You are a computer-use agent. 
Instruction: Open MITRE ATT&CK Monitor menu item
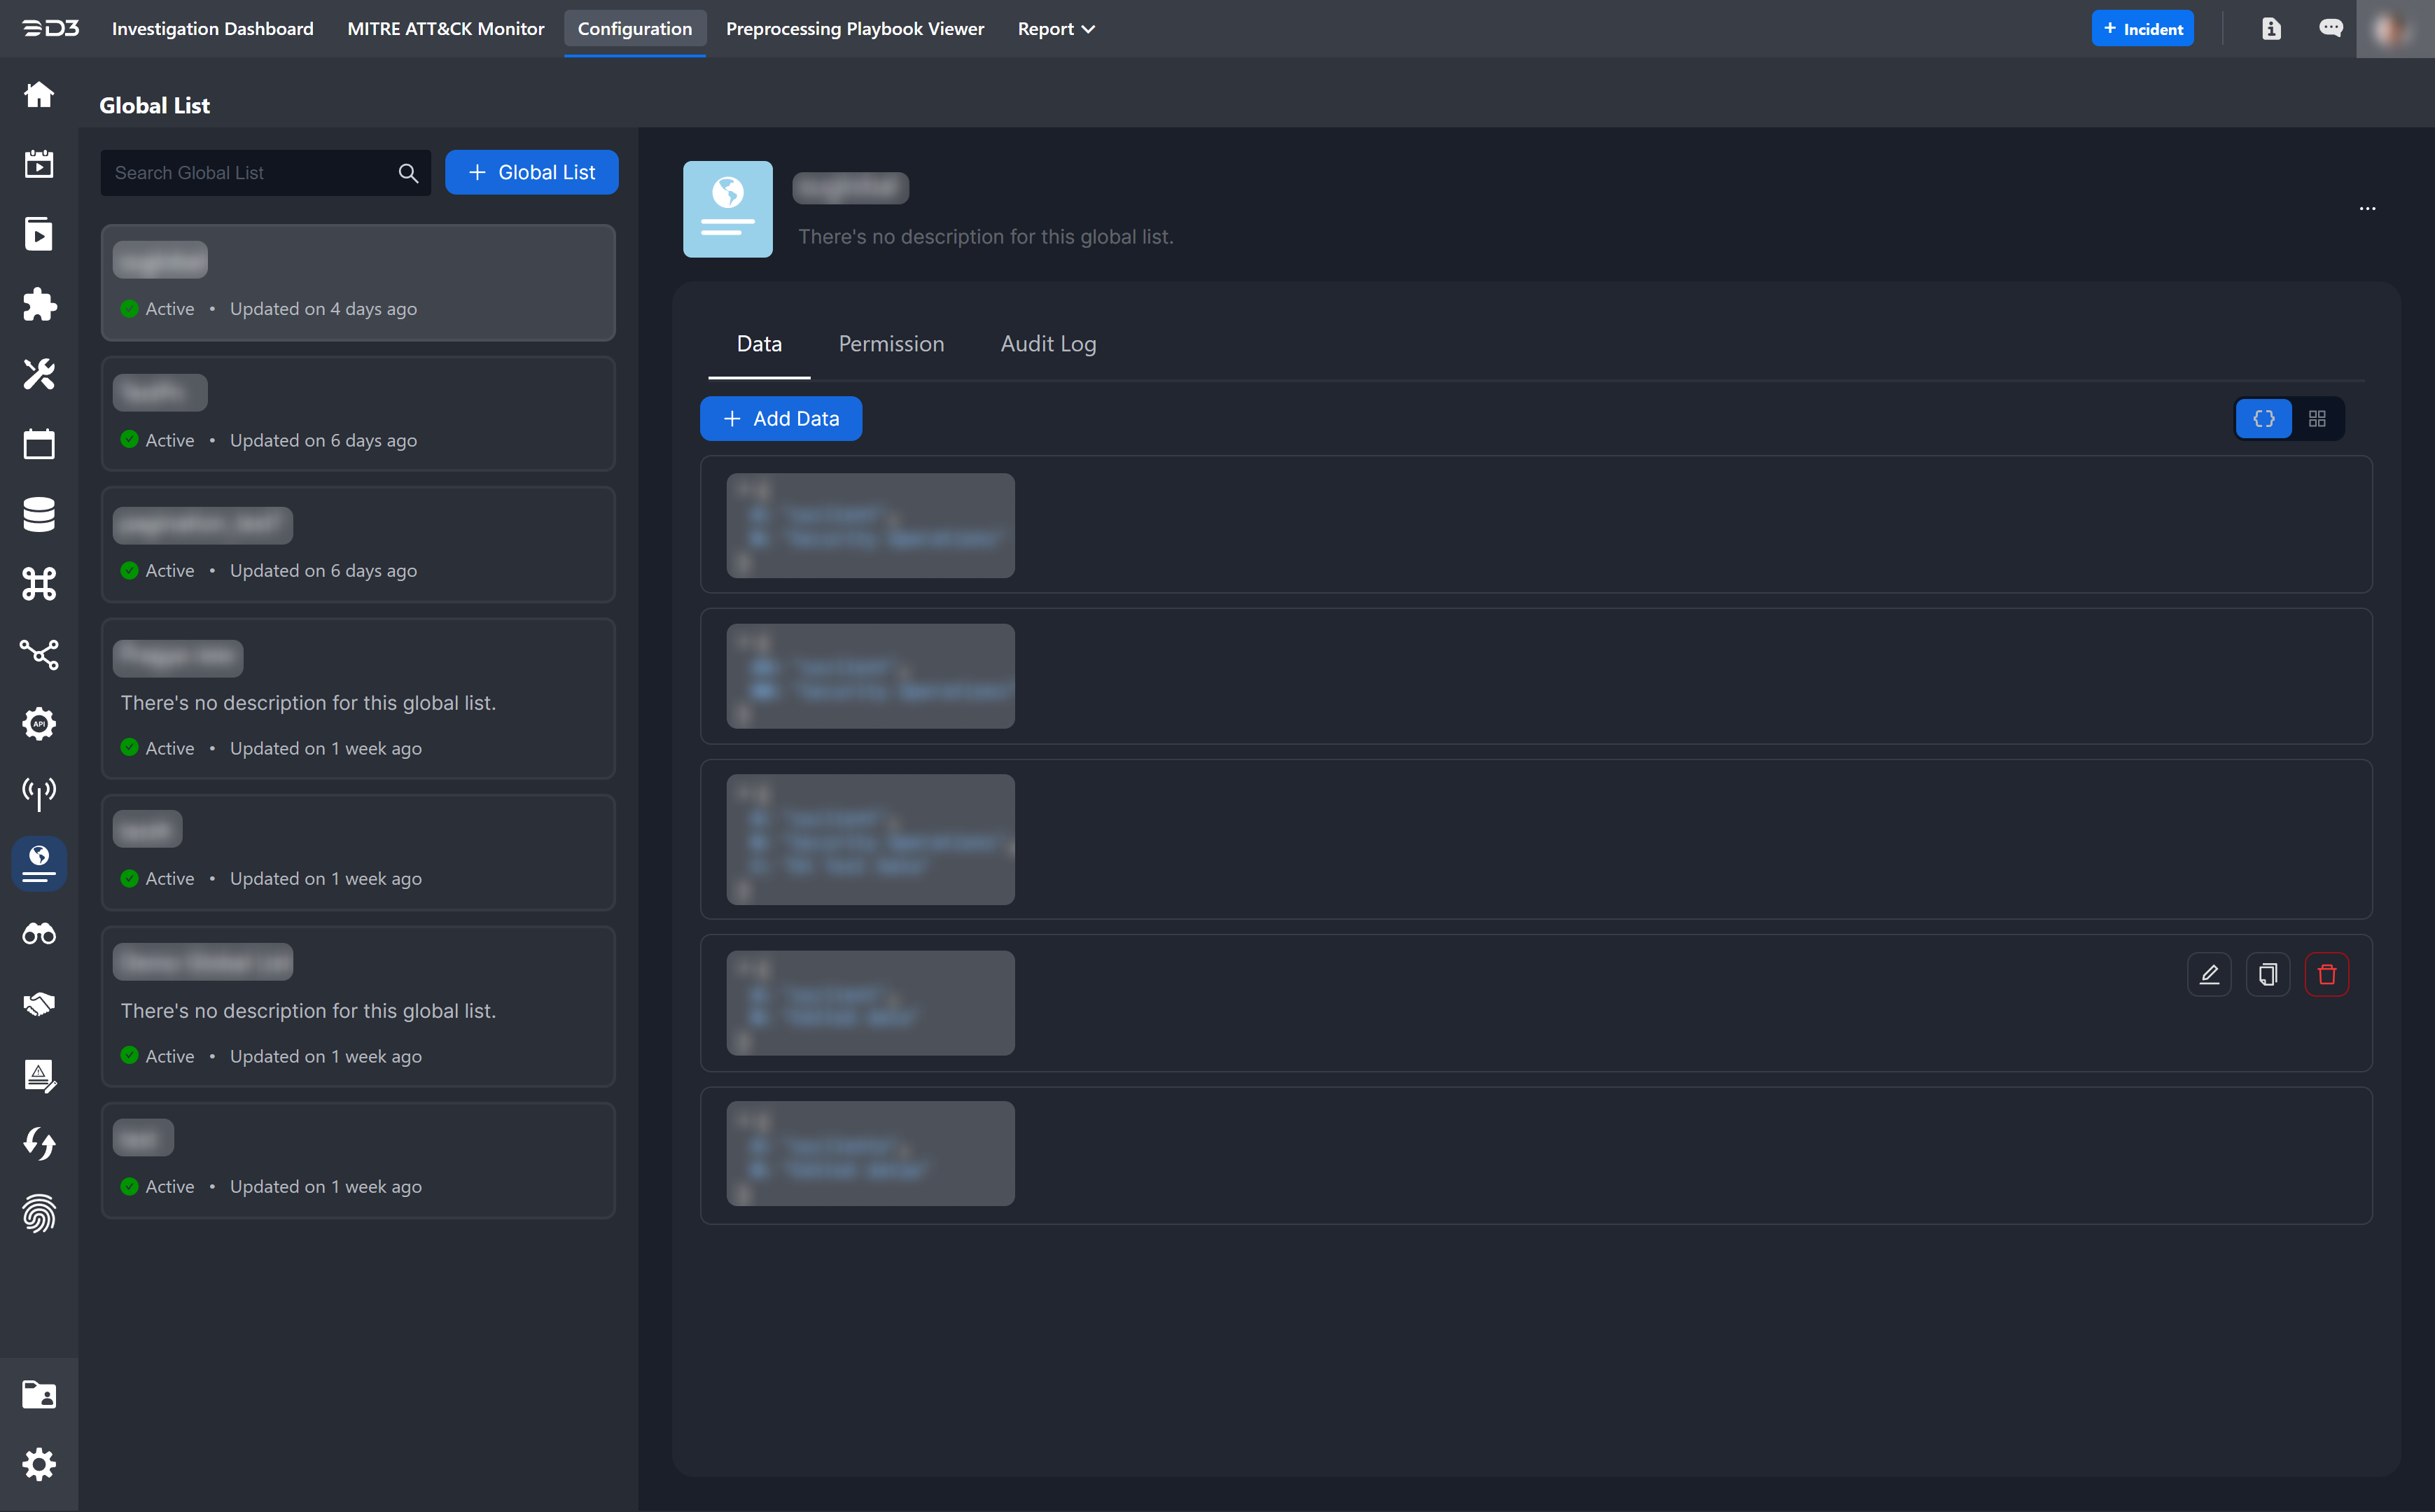pyautogui.click(x=445, y=29)
